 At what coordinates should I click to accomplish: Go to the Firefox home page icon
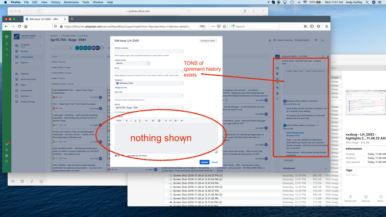click(x=26, y=27)
